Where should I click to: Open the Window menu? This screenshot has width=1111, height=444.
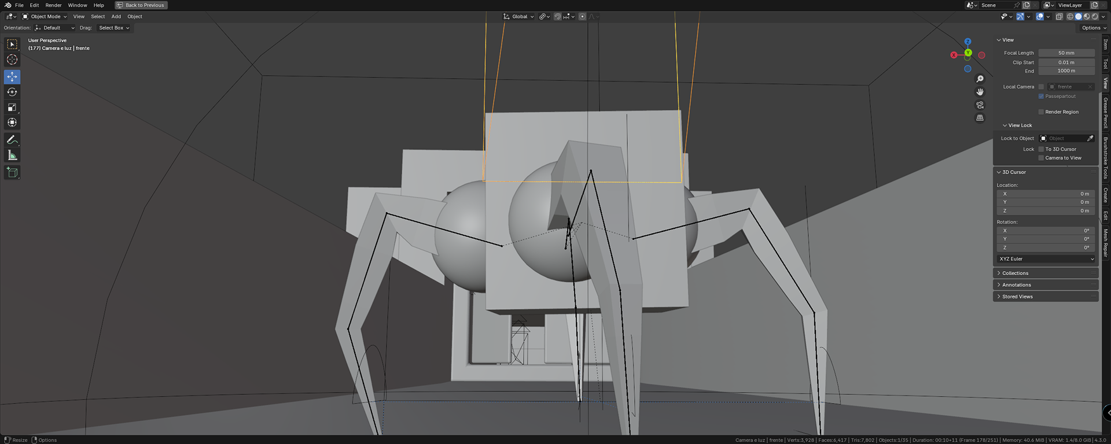tap(77, 5)
